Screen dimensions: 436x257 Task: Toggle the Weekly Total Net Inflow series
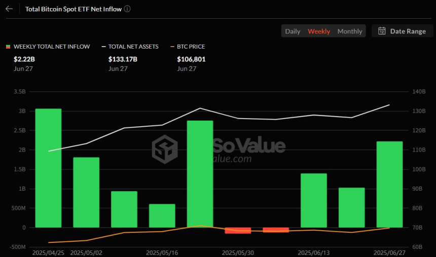[x=51, y=47]
